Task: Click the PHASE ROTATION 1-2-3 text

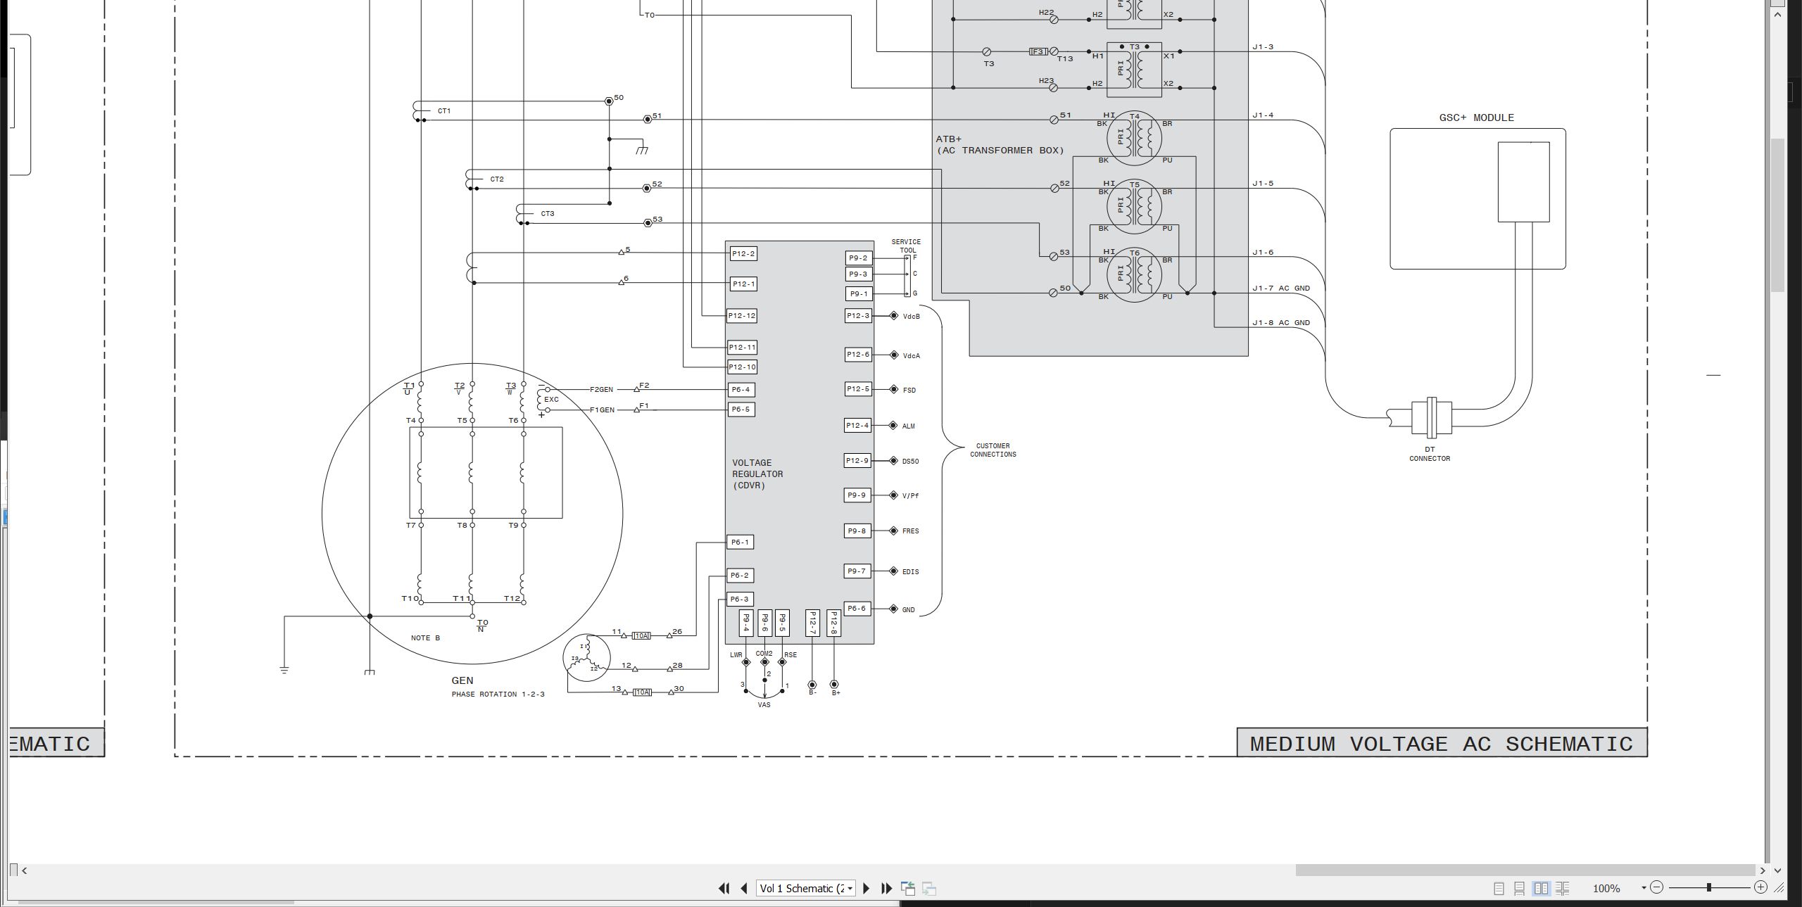Action: coord(498,694)
